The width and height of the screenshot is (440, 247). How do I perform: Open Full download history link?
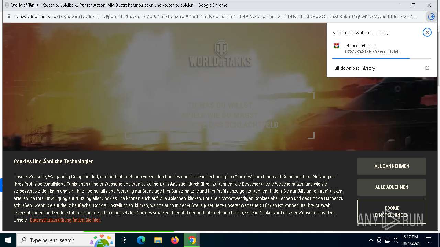[x=353, y=68]
